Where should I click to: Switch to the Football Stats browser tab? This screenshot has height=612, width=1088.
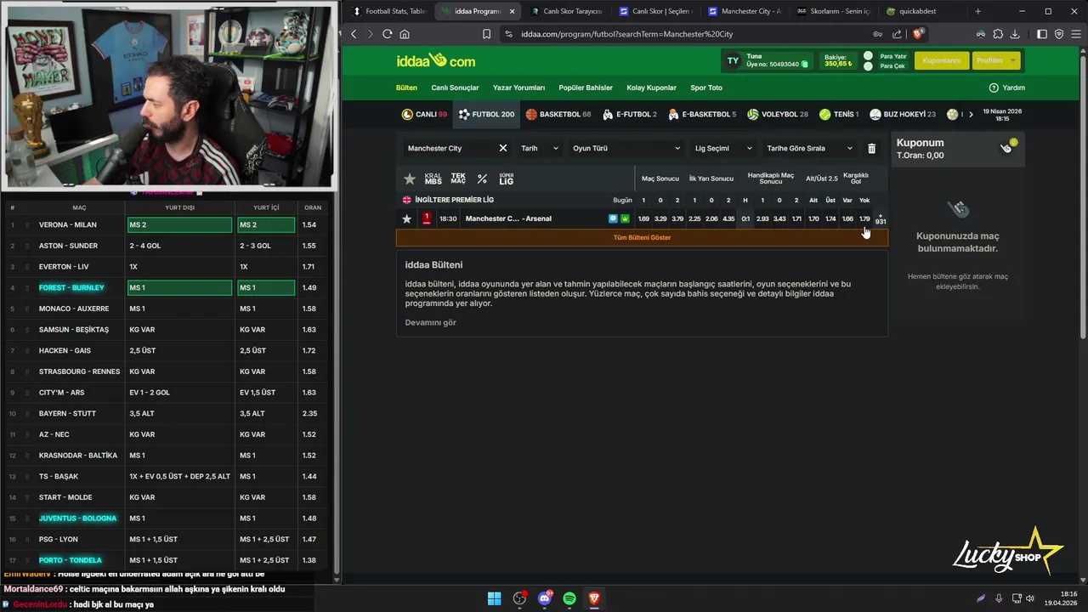point(388,11)
